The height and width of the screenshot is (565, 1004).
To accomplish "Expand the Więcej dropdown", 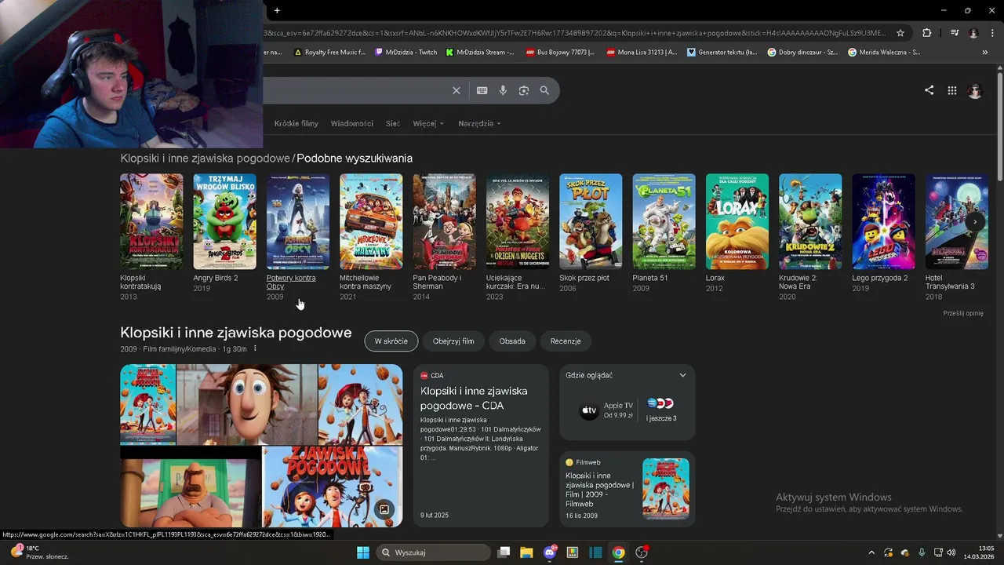I will click(x=428, y=124).
